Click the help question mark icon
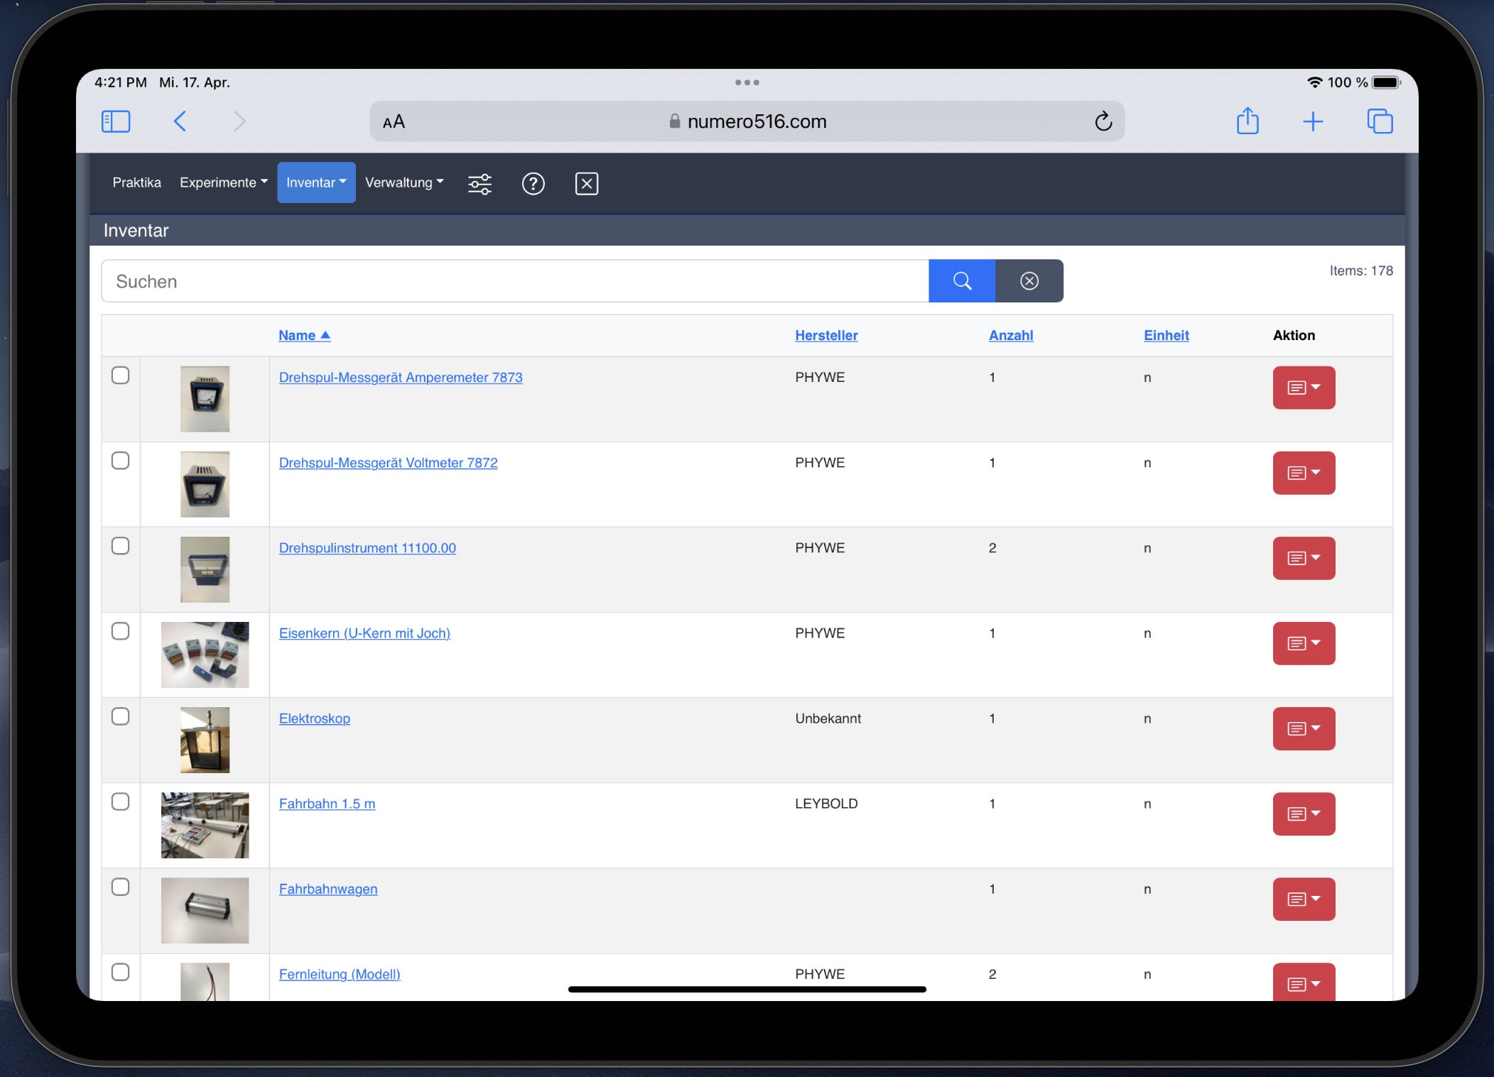1494x1077 pixels. 533,184
